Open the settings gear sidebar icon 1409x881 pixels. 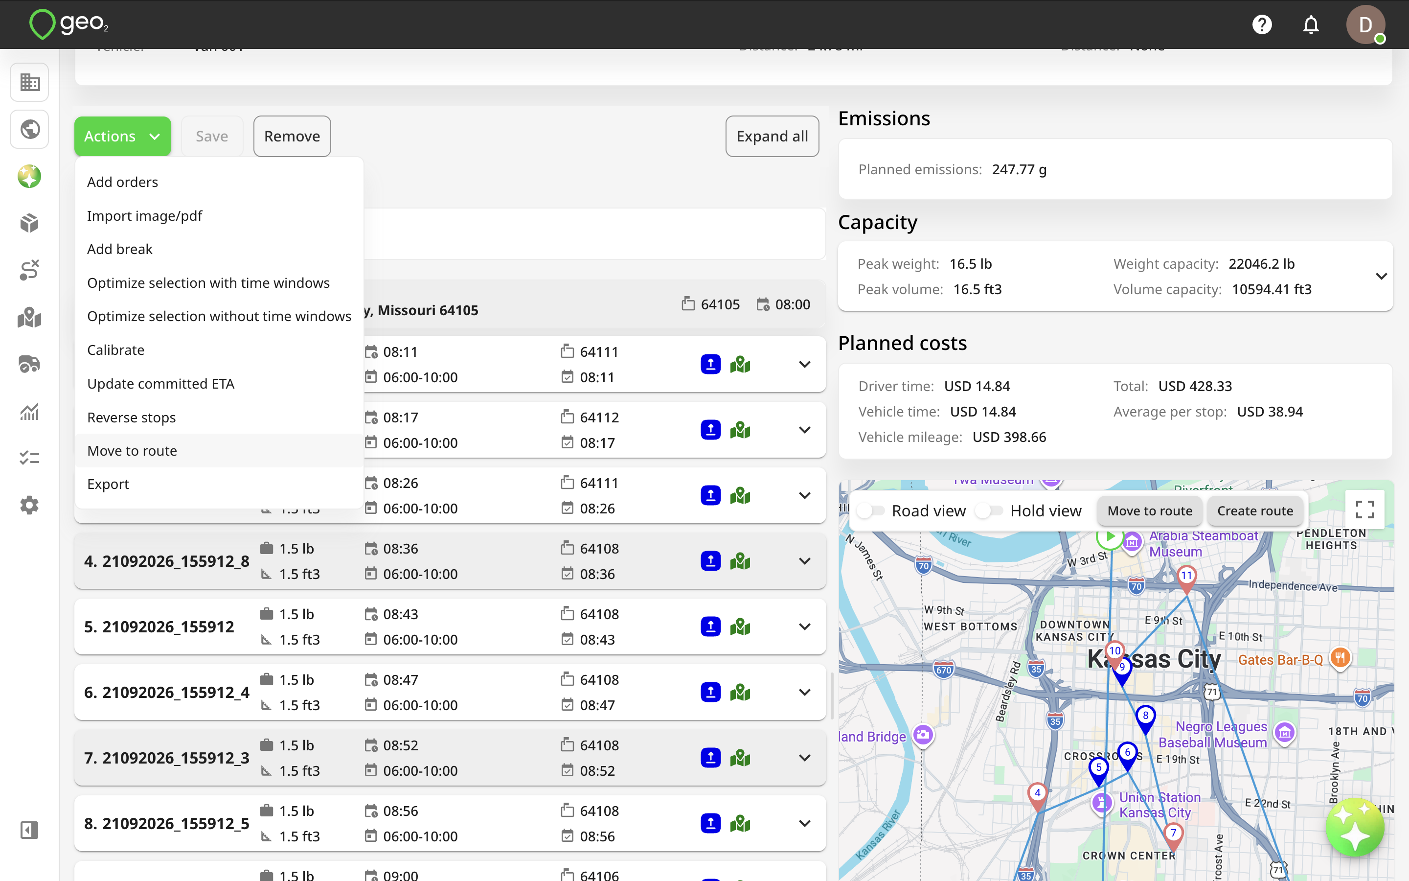pyautogui.click(x=30, y=505)
